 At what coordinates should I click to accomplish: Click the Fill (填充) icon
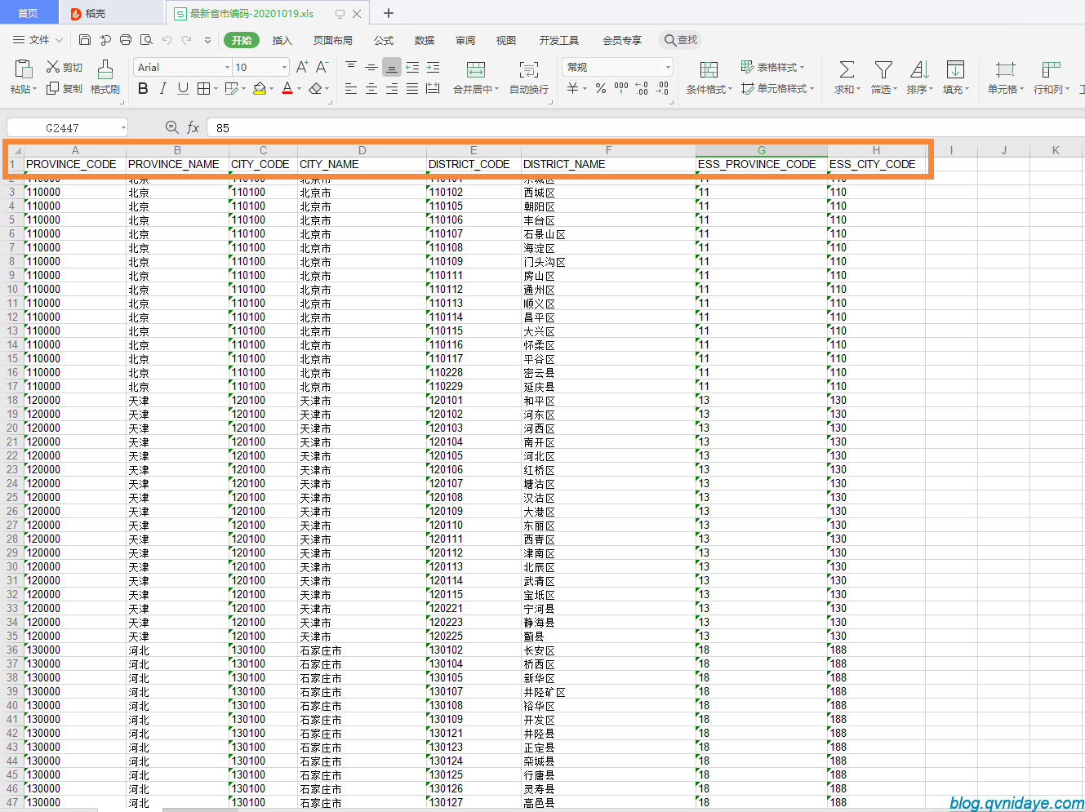[x=955, y=69]
